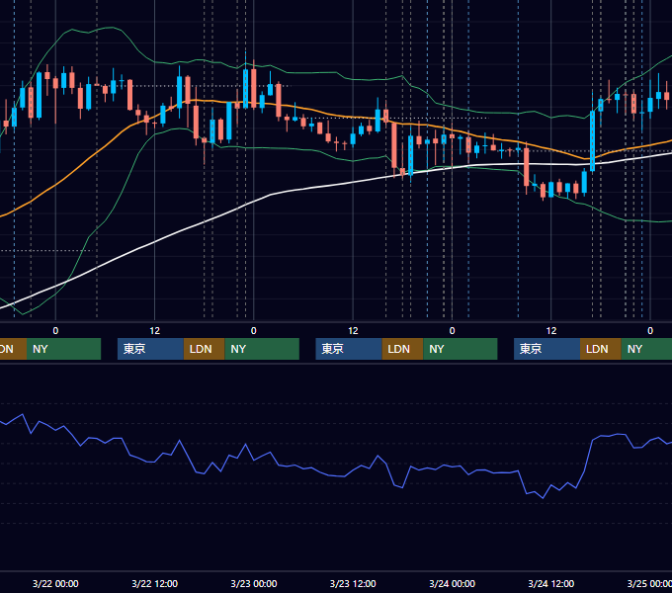Select the 東京 session block on 3/23
The height and width of the screenshot is (593, 672).
(349, 349)
